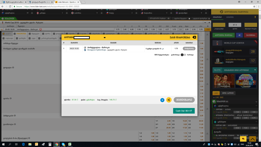Image resolution: width=261 pixels, height=147 pixels.
Task: Select odds 6.20 for outcome 2
Action: click(x=132, y=29)
